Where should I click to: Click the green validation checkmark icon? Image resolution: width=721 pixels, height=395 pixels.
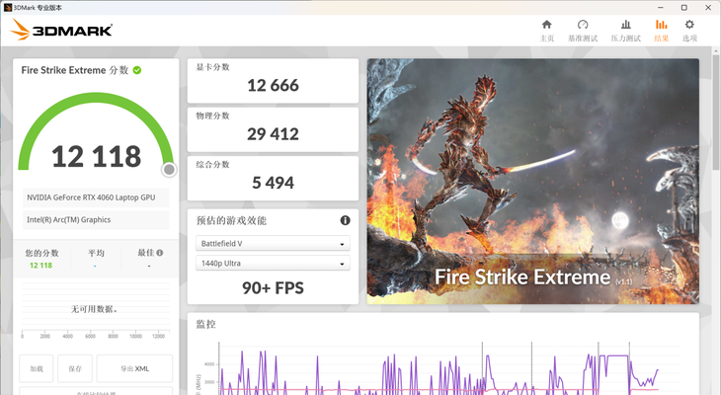(137, 70)
